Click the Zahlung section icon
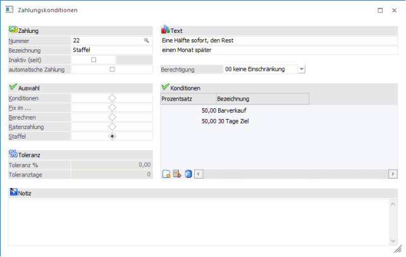The image size is (406, 257). (13, 30)
